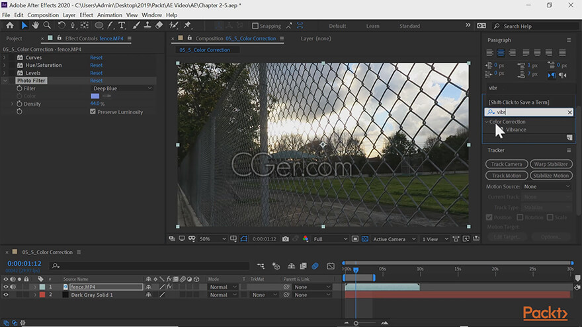Viewport: 582px width, 327px height.
Task: Switch to the Learn workspace
Action: pos(372,26)
